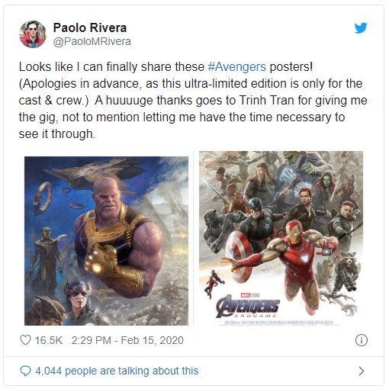This screenshot has height=392, width=389.
Task: Like the tweet using the heart icon
Action: (25, 340)
